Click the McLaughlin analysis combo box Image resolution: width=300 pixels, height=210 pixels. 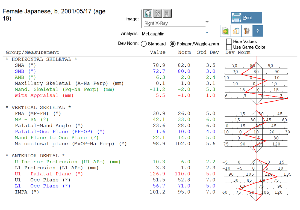tap(172, 34)
